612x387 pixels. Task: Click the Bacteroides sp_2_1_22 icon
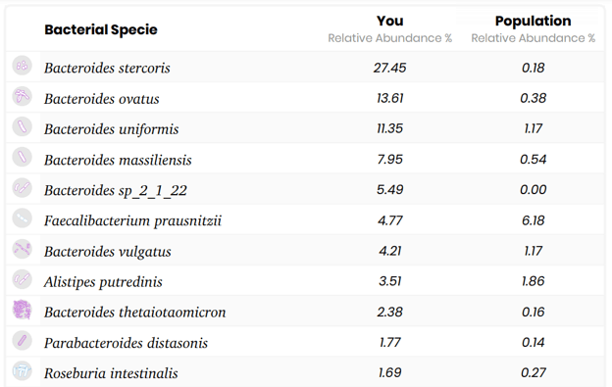point(22,188)
